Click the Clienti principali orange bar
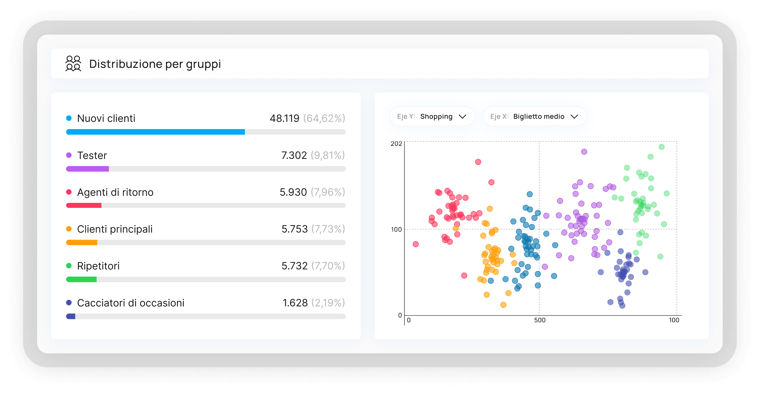 tap(82, 242)
